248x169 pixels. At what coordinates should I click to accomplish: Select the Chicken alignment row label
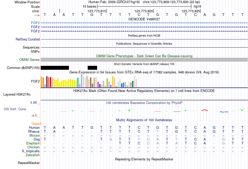pyautogui.click(x=33, y=147)
